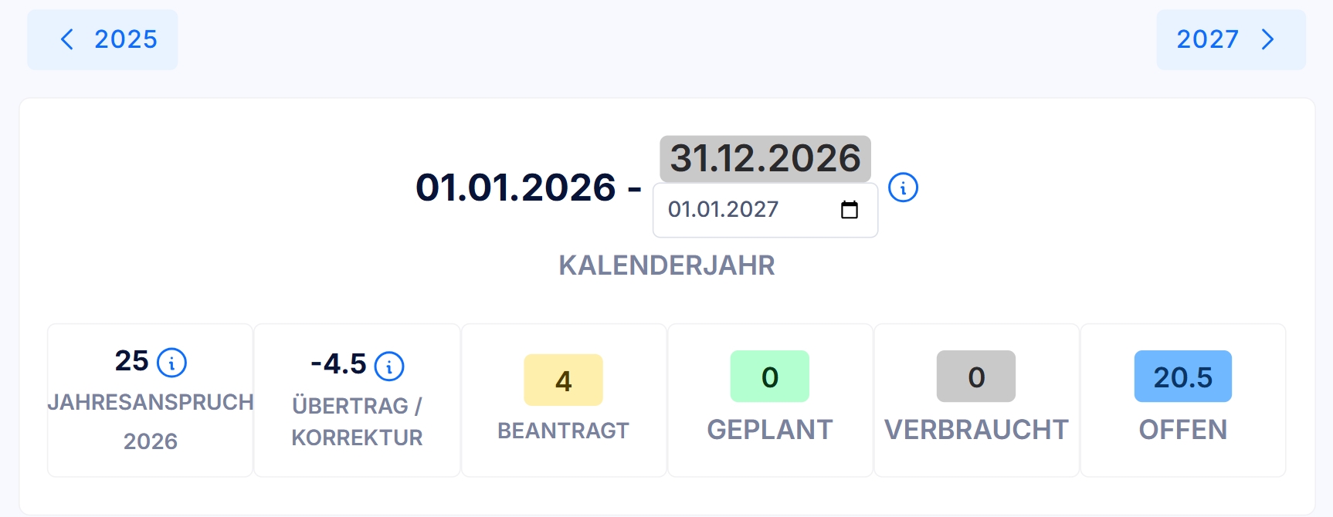Viewport: 1333px width, 517px height.
Task: Go to previous year 2025
Action: coord(103,39)
